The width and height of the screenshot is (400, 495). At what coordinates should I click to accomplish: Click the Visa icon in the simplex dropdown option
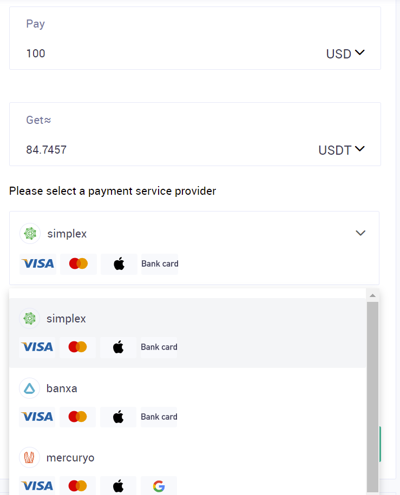[x=37, y=347]
